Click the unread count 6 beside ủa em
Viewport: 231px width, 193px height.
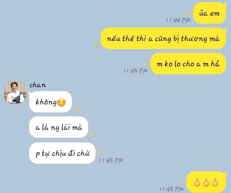[189, 13]
